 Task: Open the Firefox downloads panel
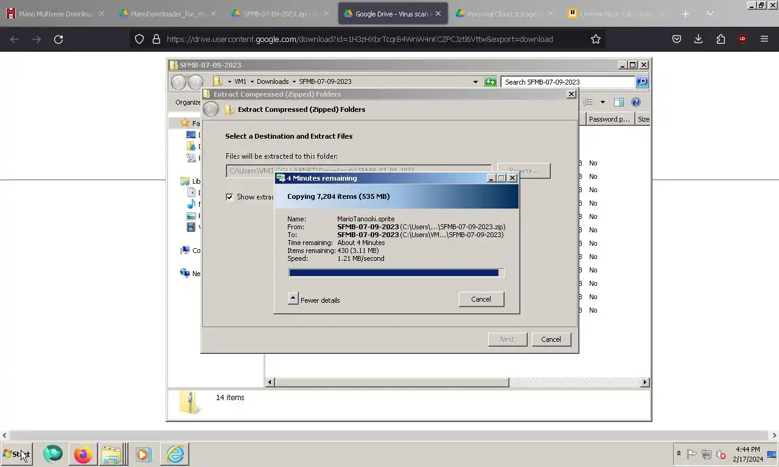pos(699,39)
